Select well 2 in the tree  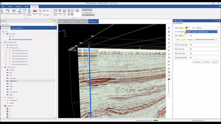click(10, 111)
